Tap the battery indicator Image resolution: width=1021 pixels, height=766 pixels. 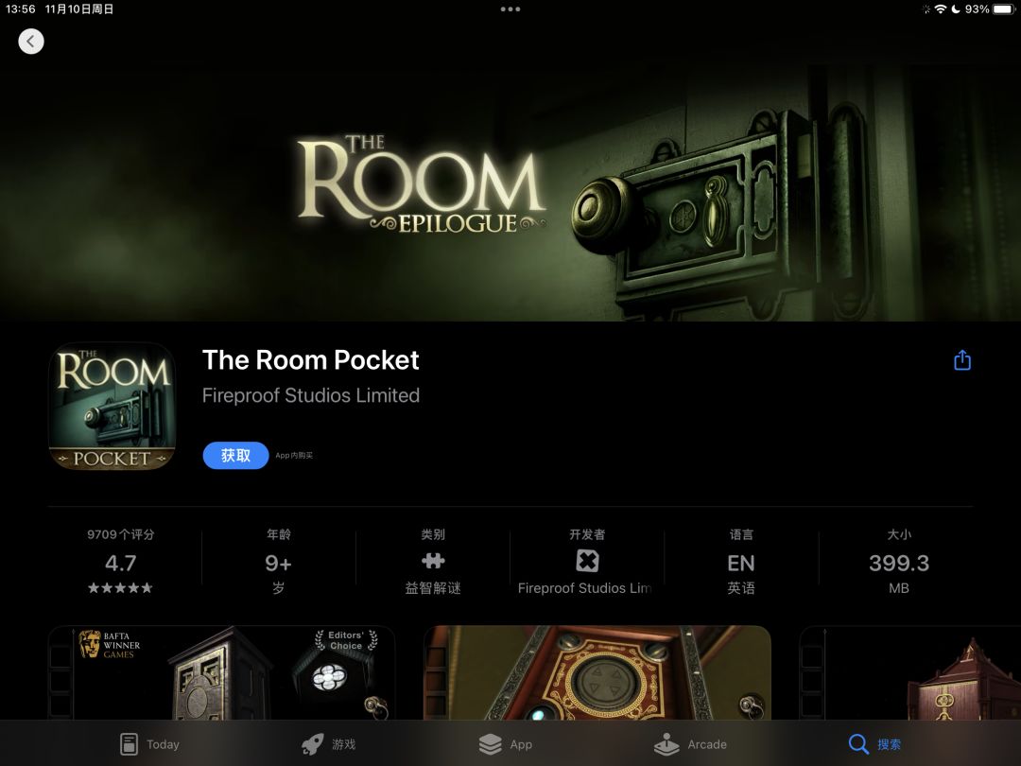pyautogui.click(x=1004, y=9)
